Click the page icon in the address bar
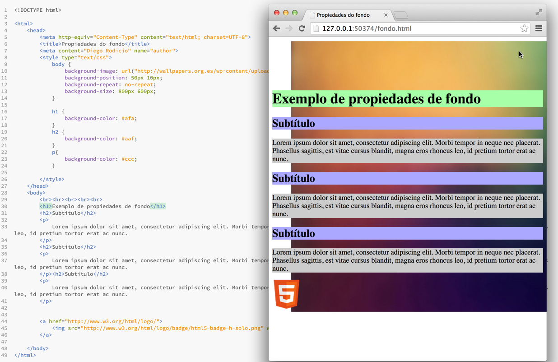The height and width of the screenshot is (362, 558). 316,28
